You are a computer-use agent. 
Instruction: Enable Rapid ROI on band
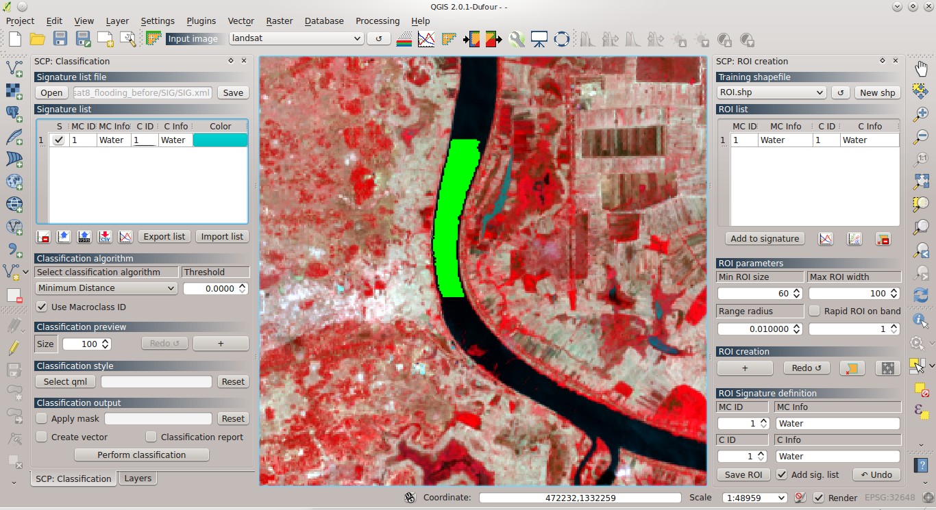tap(814, 310)
